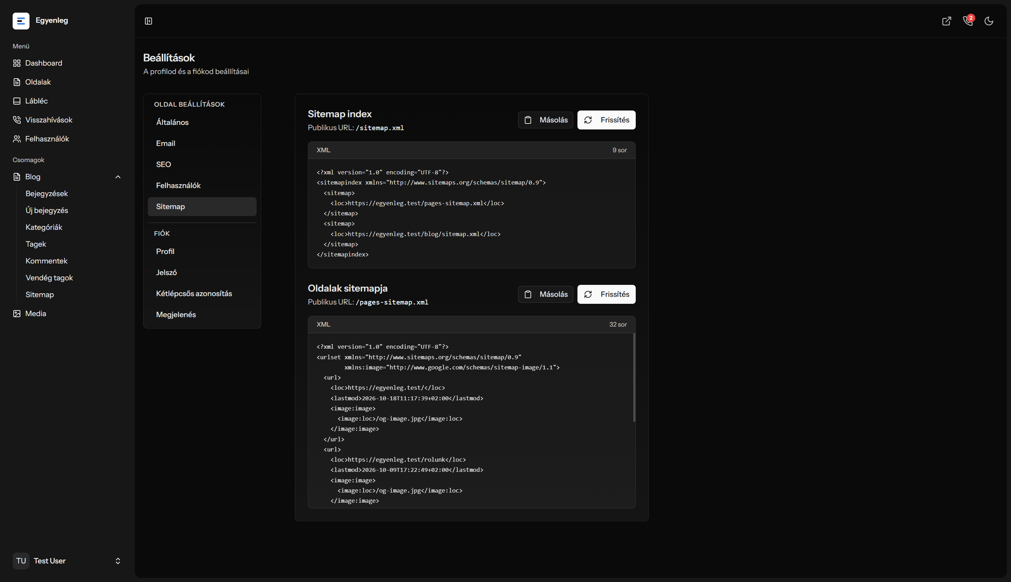The height and width of the screenshot is (582, 1011).
Task: Click the '9 sor' line count label
Action: [x=620, y=150]
